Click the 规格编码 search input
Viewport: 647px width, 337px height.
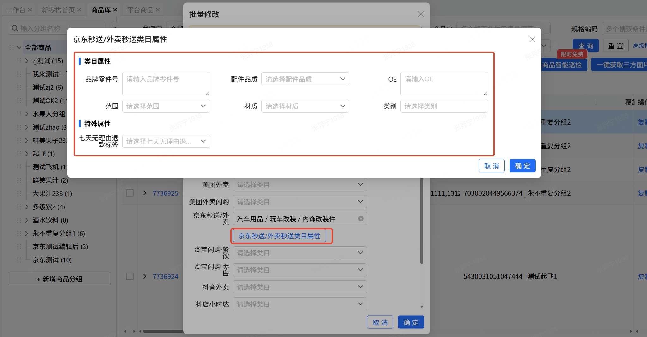coord(624,29)
